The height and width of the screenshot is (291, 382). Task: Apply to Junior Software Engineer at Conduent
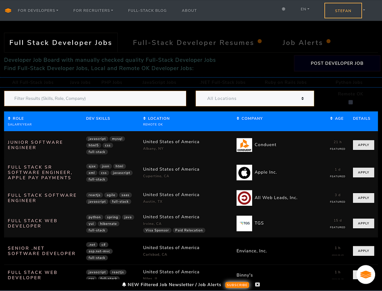(x=363, y=145)
